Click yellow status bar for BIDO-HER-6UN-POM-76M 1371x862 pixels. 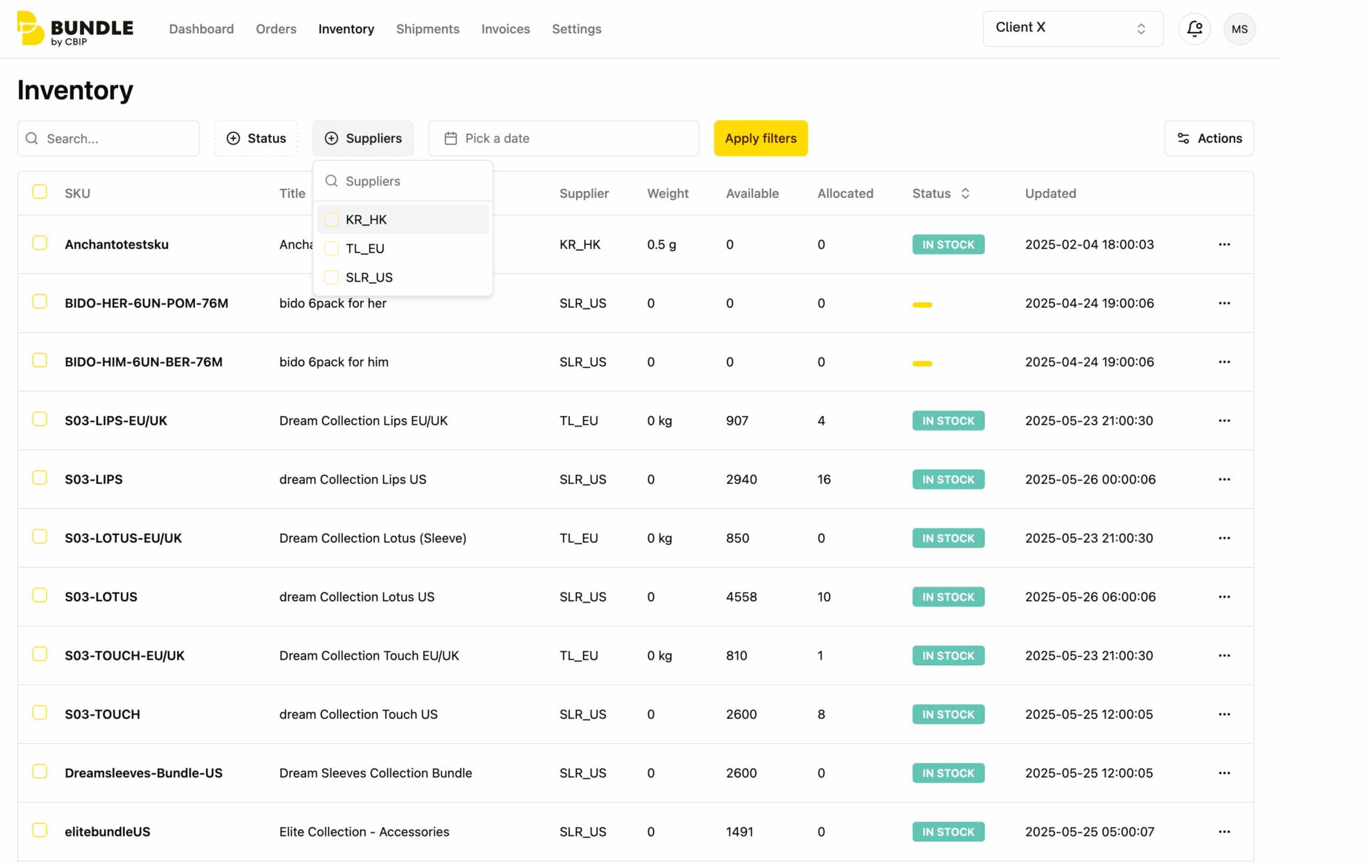pyautogui.click(x=922, y=305)
